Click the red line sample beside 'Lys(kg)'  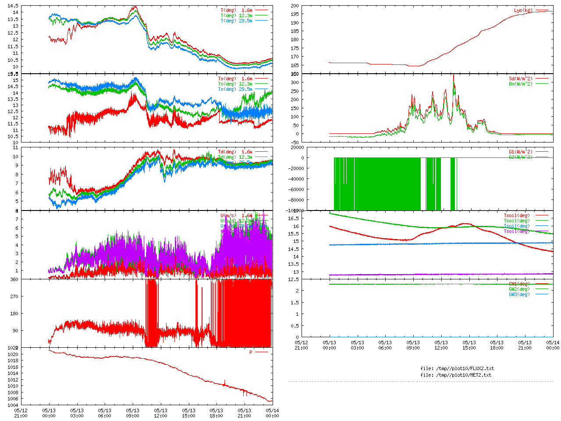coord(542,10)
